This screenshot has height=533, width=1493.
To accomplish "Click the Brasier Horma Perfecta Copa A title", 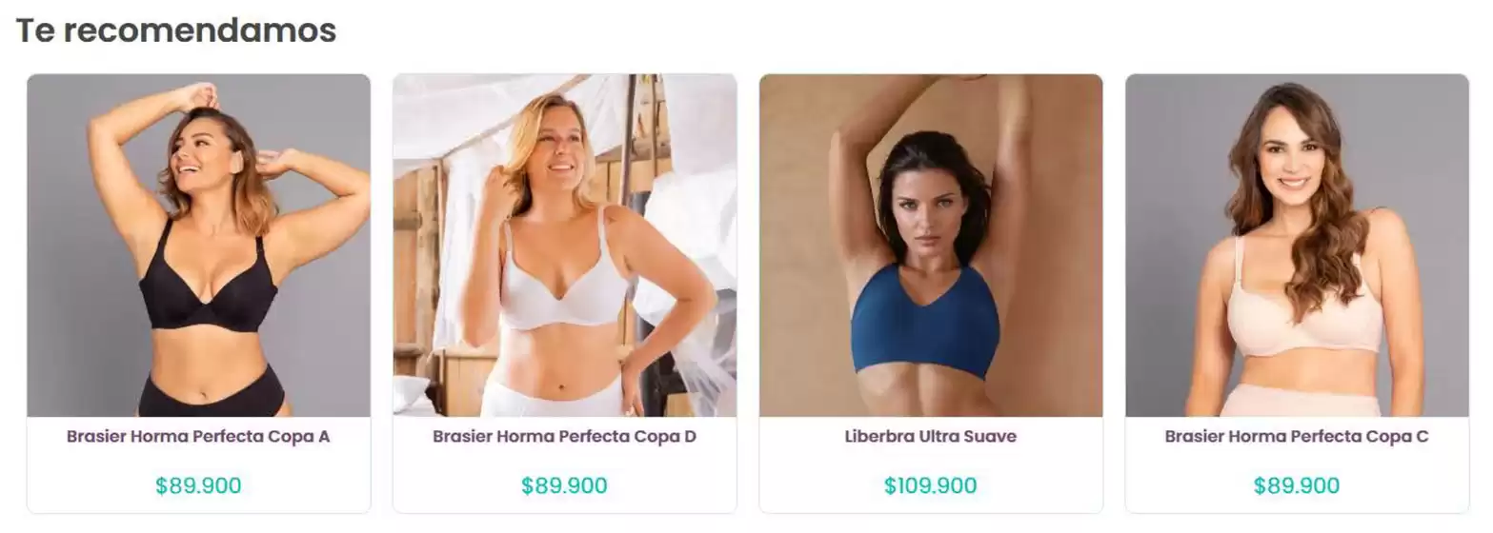I will click(198, 437).
